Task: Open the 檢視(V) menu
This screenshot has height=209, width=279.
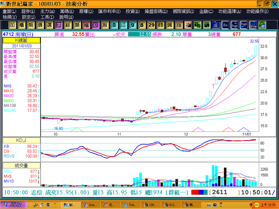Action: (10, 17)
